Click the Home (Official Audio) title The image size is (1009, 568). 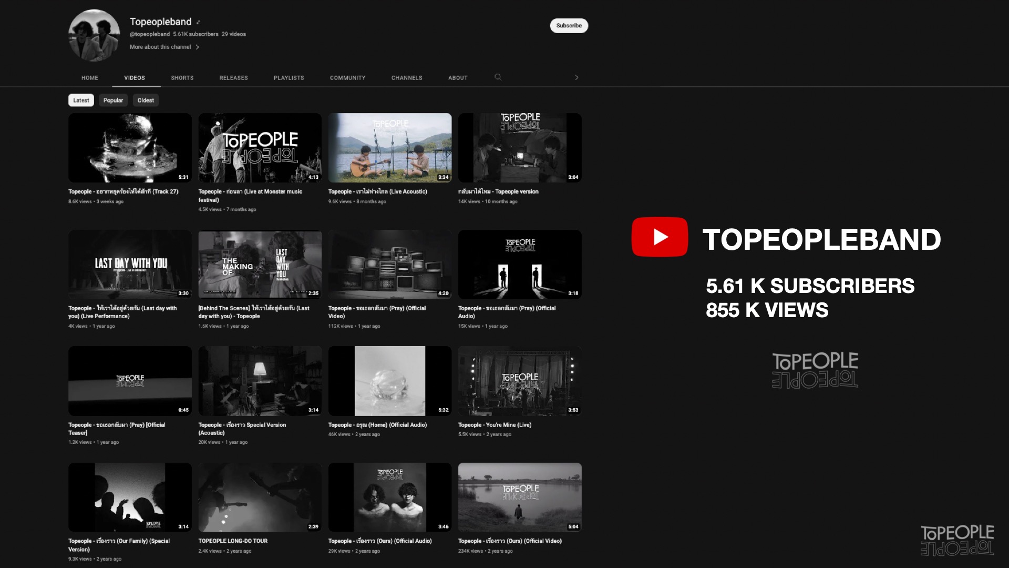pos(377,425)
